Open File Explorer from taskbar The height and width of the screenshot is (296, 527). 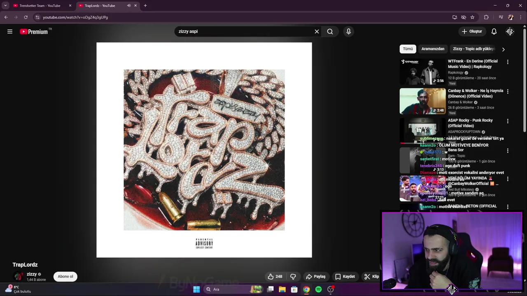(282, 289)
